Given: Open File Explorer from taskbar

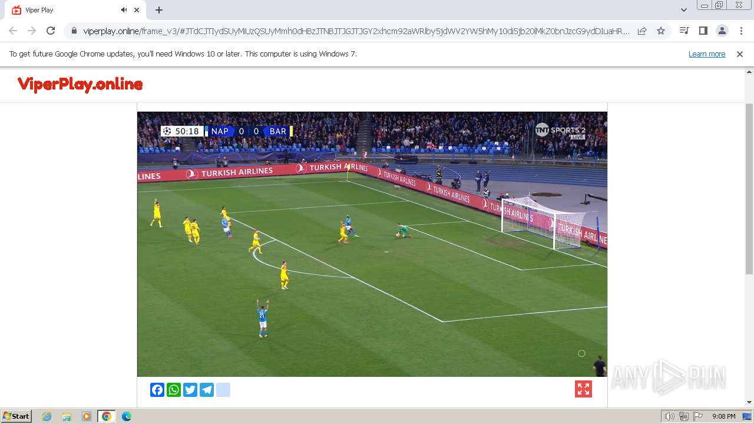Looking at the screenshot, I should [x=67, y=416].
